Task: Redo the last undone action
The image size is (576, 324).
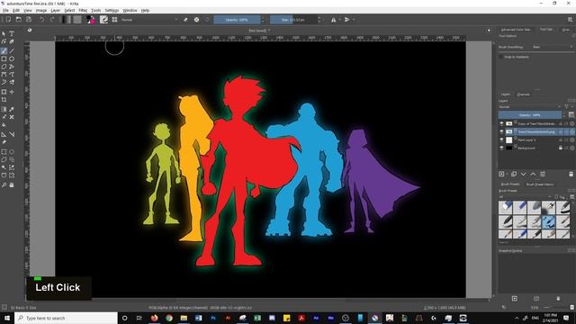Action: (52, 20)
